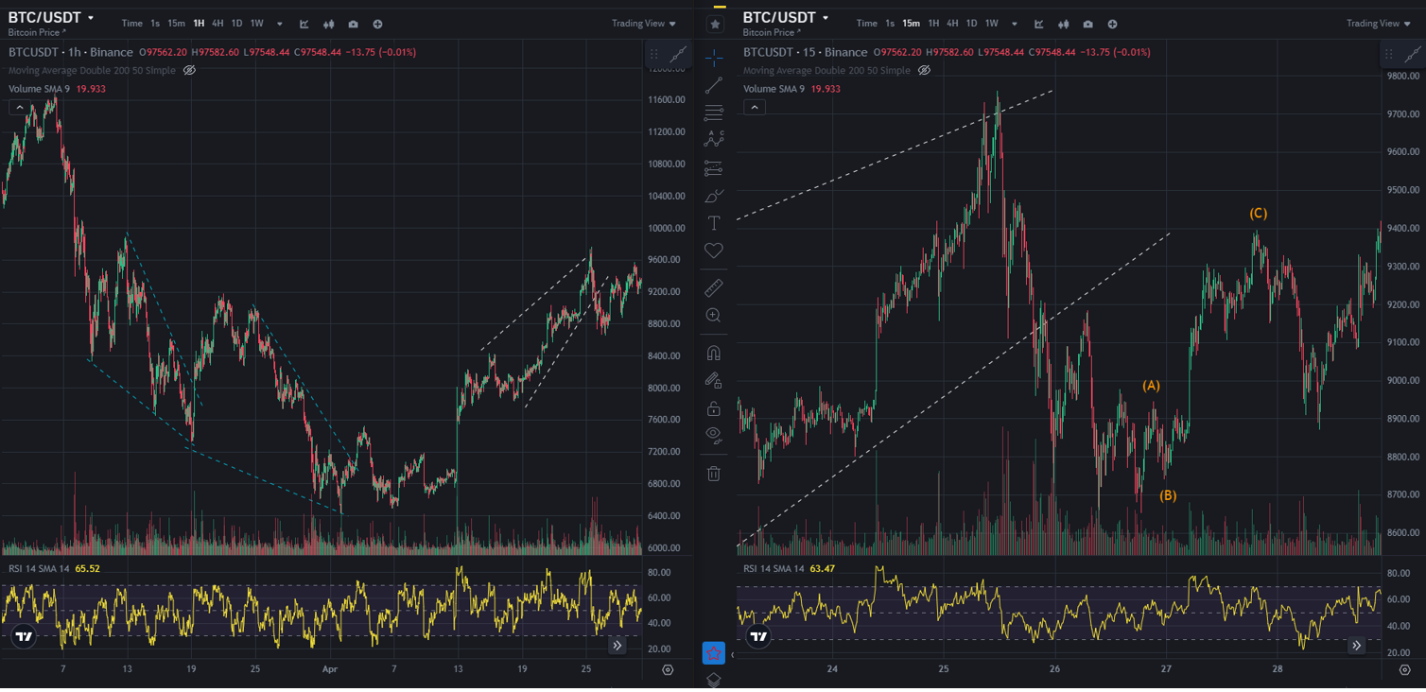The height and width of the screenshot is (692, 1426).
Task: Jump to latest bar in right chart
Action: coord(1356,646)
